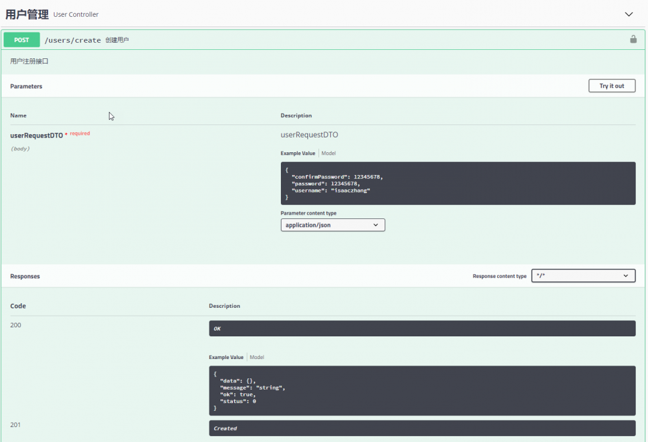The height and width of the screenshot is (442, 648).
Task: Open the Parameter content type dropdown
Action: tap(332, 224)
